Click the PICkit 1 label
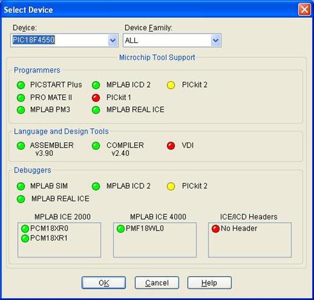This screenshot has width=314, height=300. tap(119, 97)
